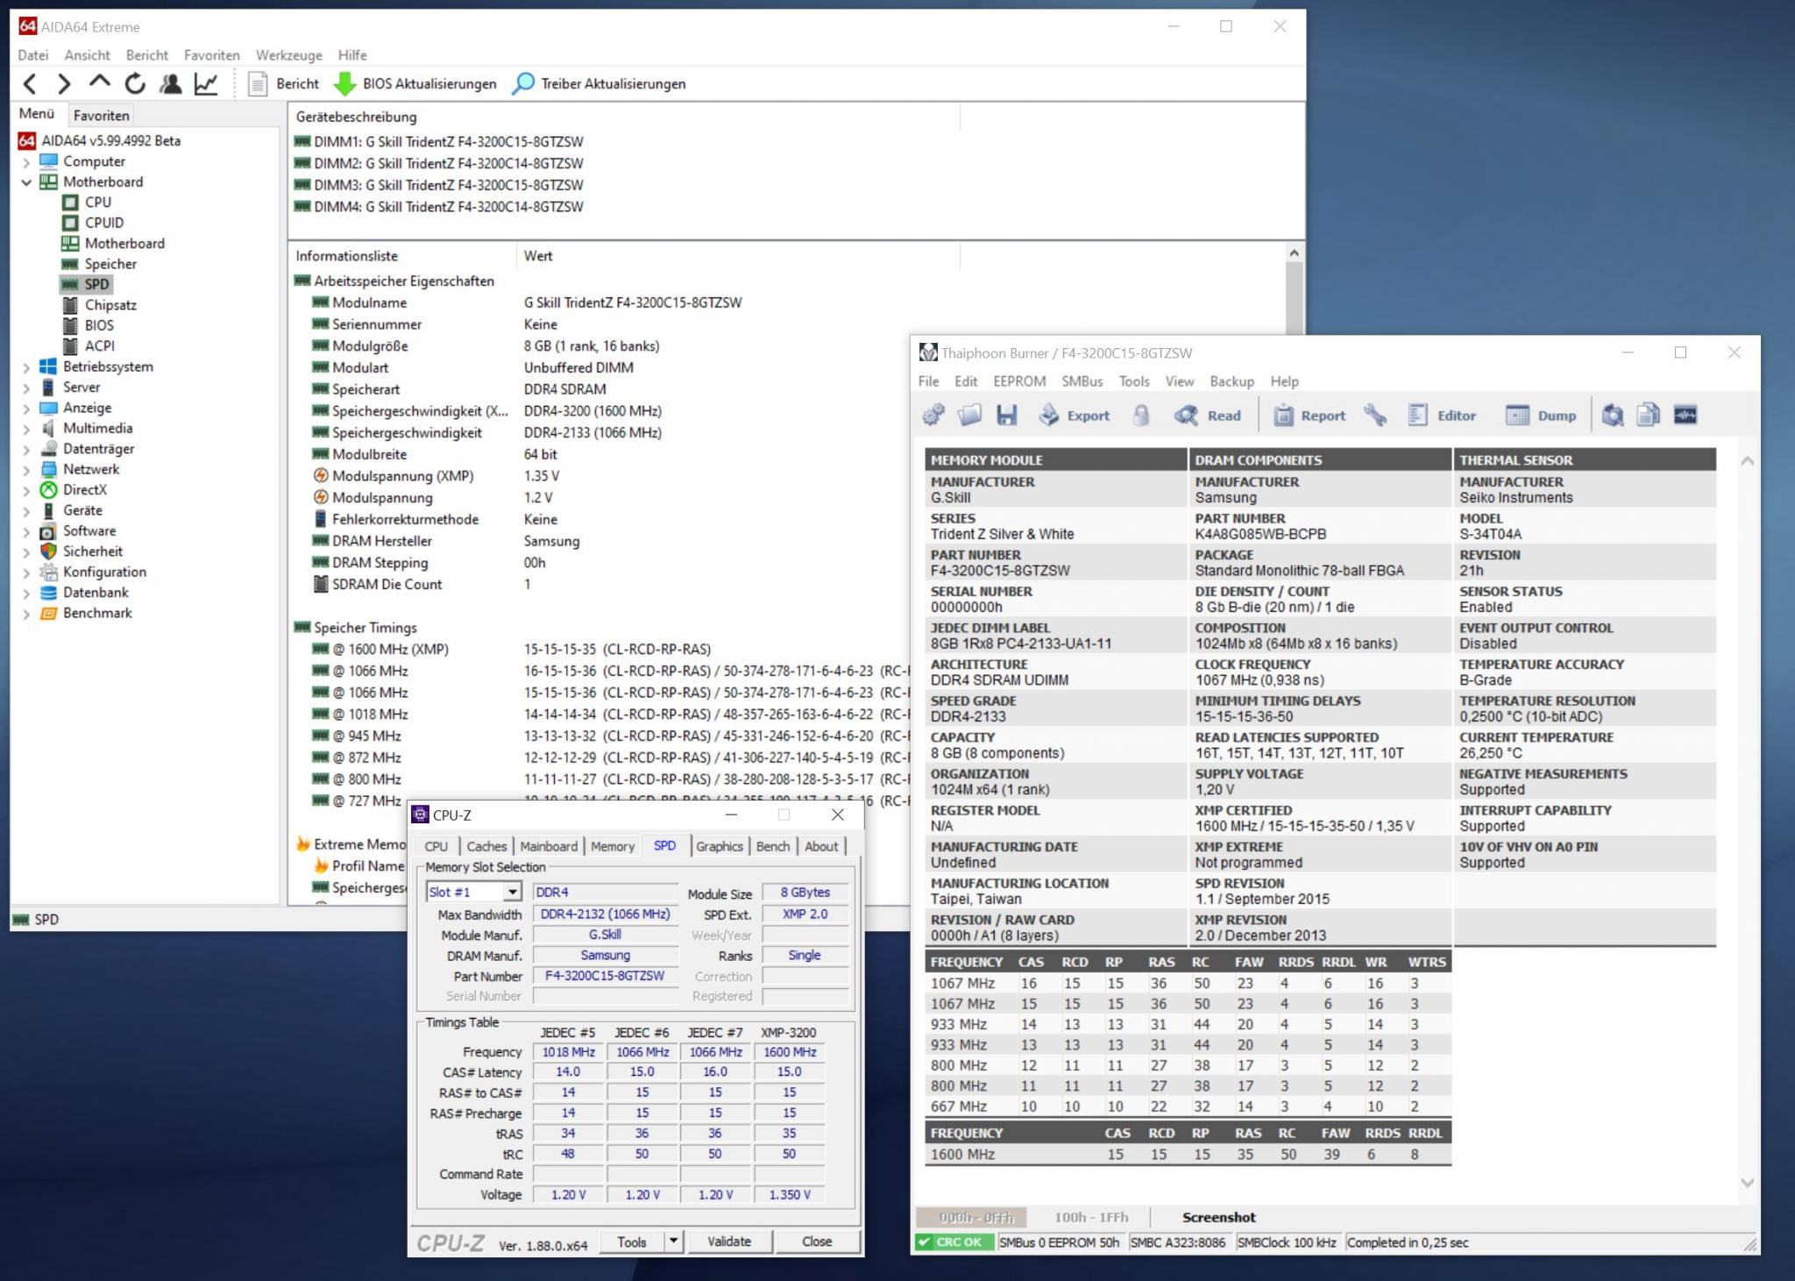The width and height of the screenshot is (1795, 1281).
Task: Expand the Benchmark tree node
Action: (26, 614)
